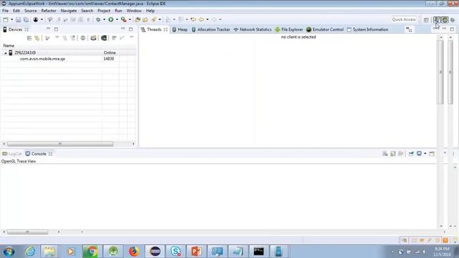Click the New Java Package toolbar icon
This screenshot has height=258, width=459.
coord(138,19)
